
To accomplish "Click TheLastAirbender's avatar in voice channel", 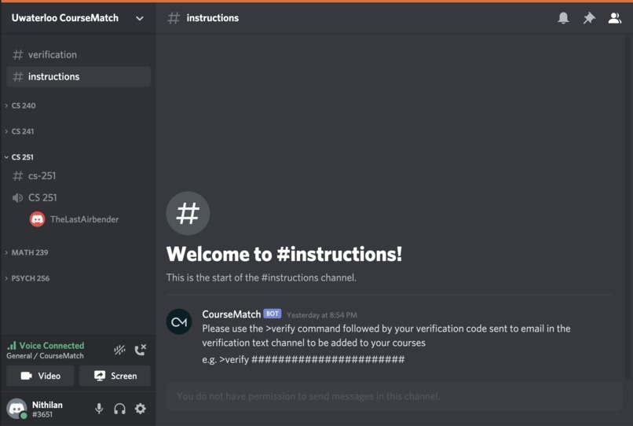I will point(37,219).
